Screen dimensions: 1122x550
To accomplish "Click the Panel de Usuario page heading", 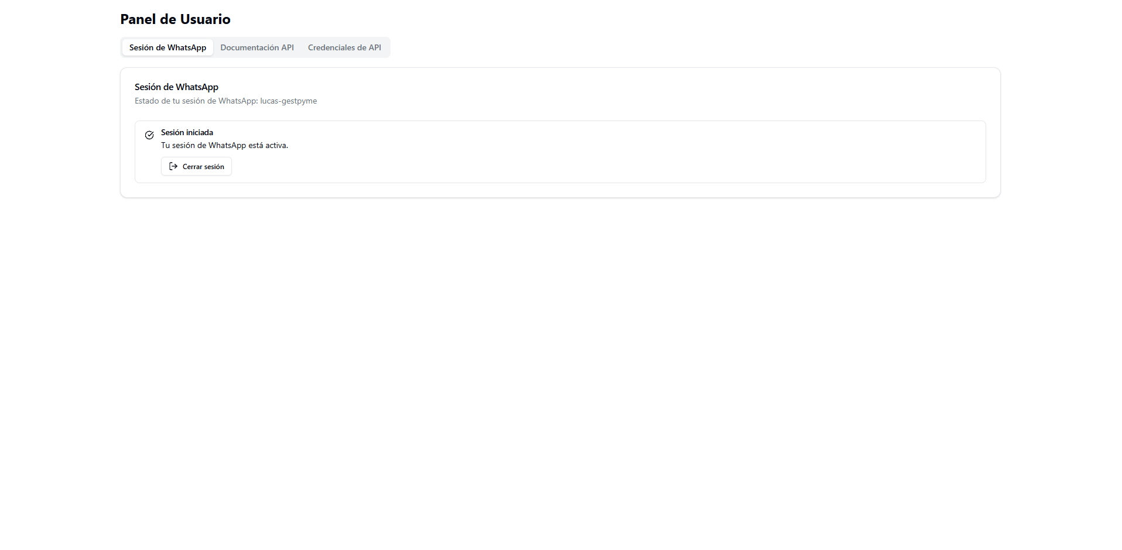I will click(175, 19).
